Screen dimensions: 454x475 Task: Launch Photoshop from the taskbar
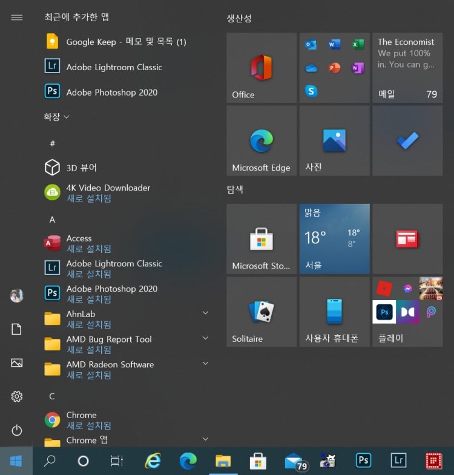pos(363,461)
